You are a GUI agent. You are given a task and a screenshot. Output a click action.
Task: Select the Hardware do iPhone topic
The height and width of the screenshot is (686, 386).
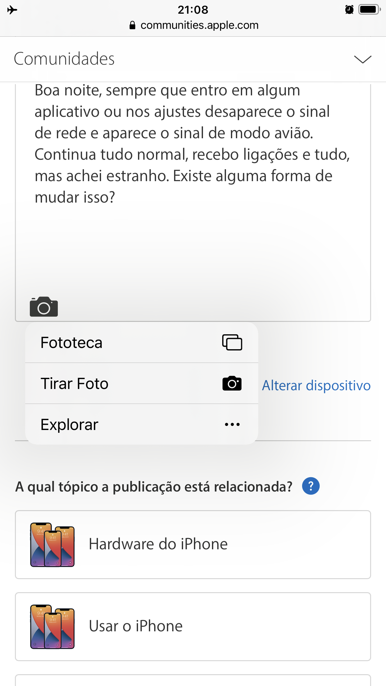(x=193, y=544)
